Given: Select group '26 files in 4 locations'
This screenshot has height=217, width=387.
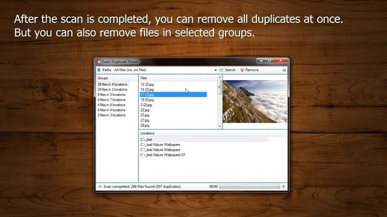Looking at the screenshot, I should point(112,84).
